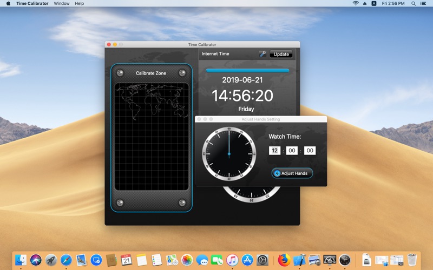Select the Watch Time seconds field
This screenshot has width=433, height=270.
coord(310,151)
